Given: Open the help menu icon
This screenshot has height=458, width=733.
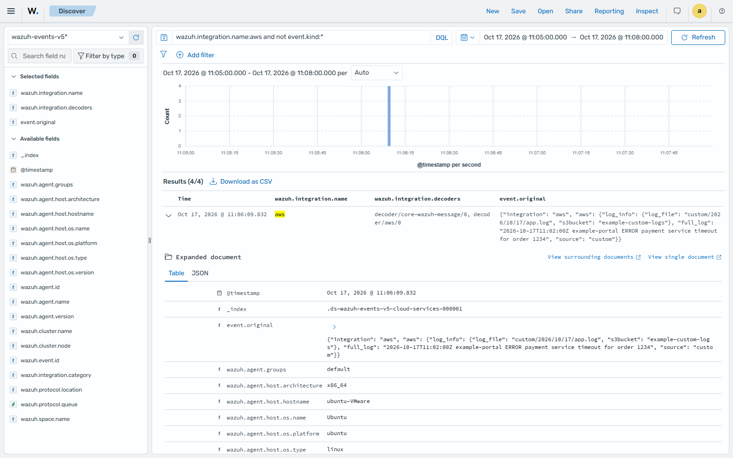Looking at the screenshot, I should click(x=722, y=11).
